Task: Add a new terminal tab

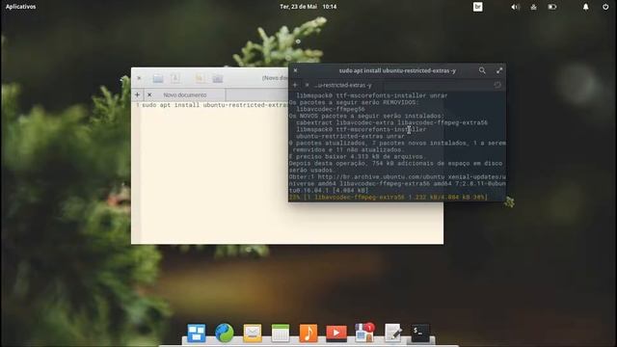Action: coord(295,85)
